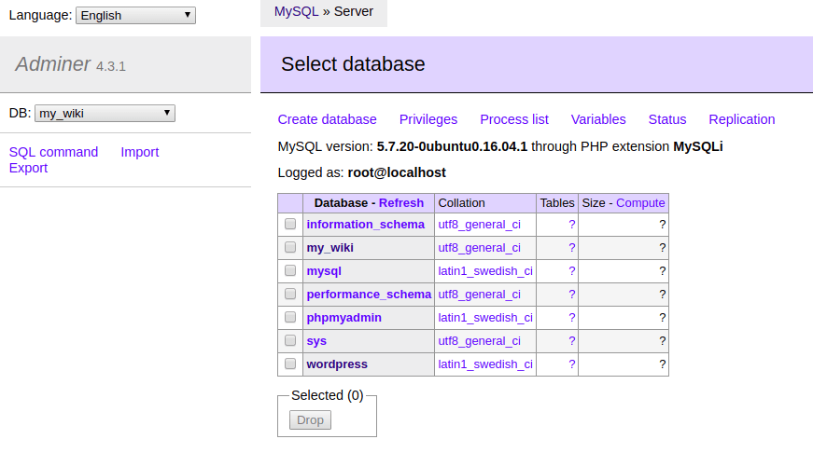Open Variables page

[x=598, y=119]
